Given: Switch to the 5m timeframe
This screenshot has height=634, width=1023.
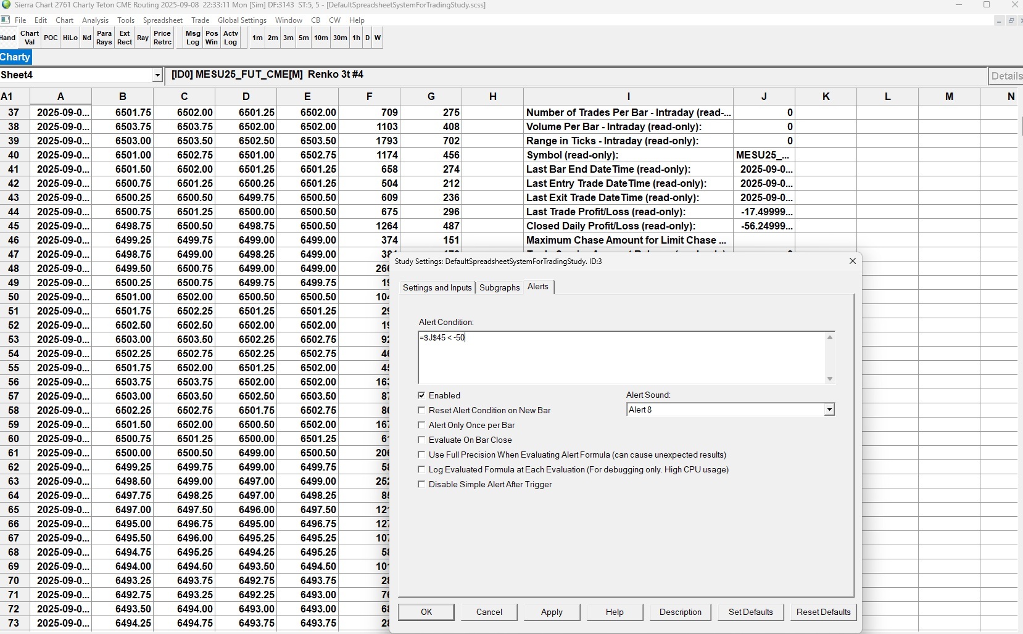Looking at the screenshot, I should [304, 38].
